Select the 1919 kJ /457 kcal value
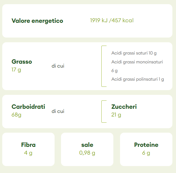This screenshot has width=176, height=173. 112,20
